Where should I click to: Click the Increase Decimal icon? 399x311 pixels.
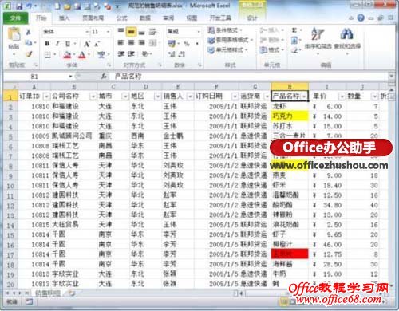172,54
